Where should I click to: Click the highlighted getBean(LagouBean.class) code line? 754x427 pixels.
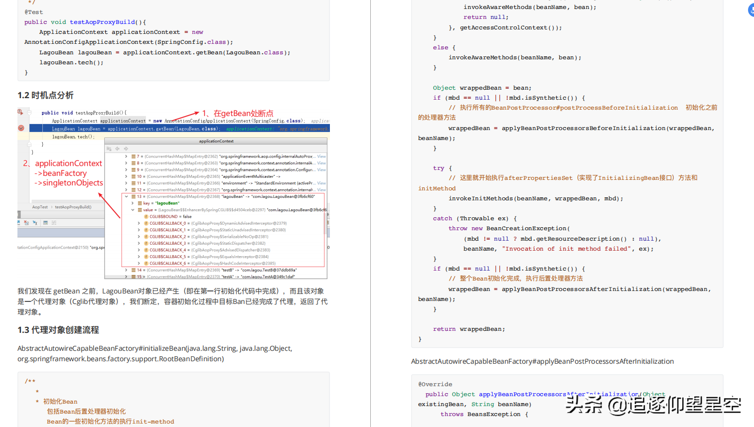179,129
